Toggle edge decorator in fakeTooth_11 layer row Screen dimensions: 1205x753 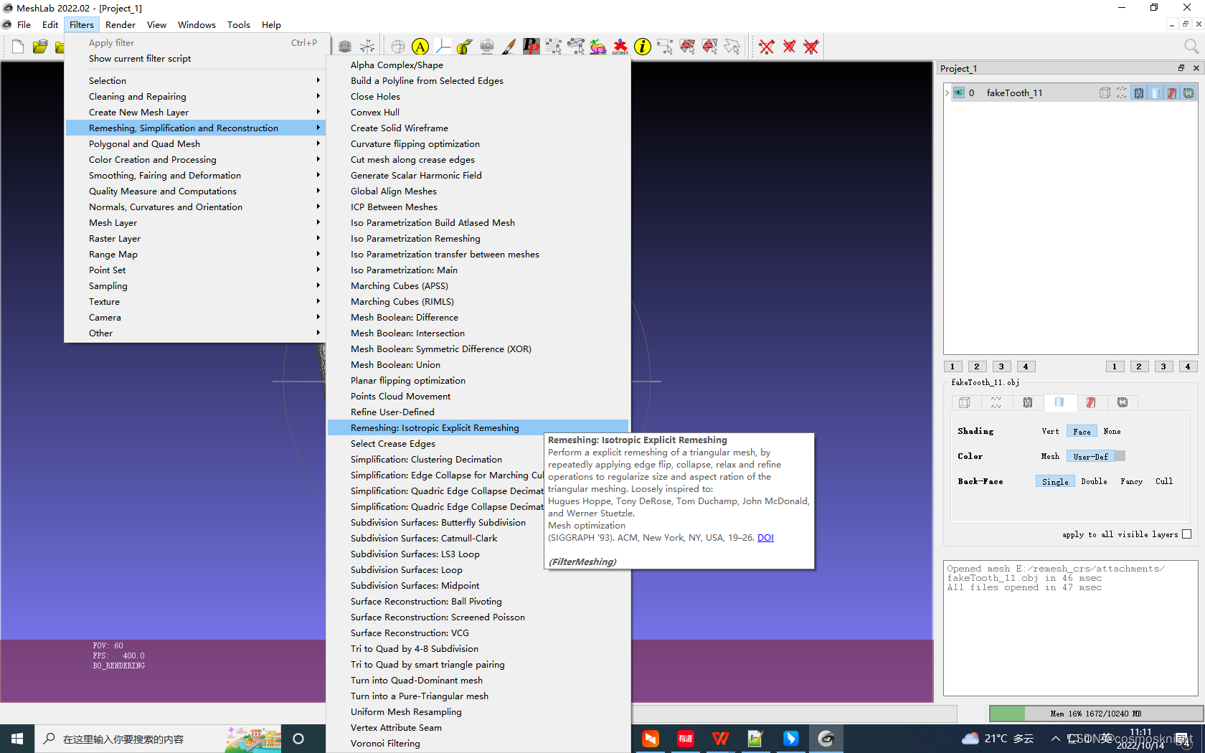pyautogui.click(x=1189, y=93)
